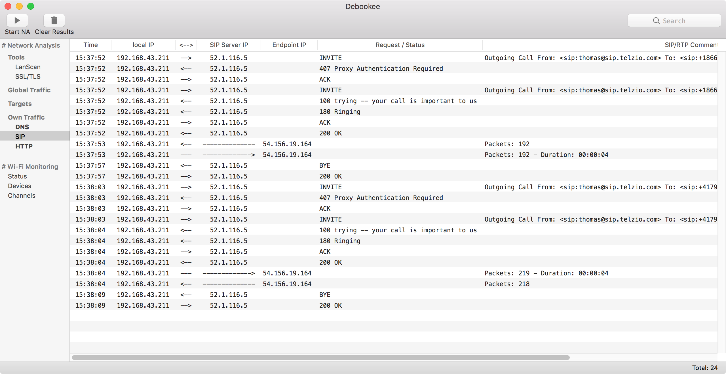Expand the Network Analysis section
726x374 pixels.
tap(31, 45)
